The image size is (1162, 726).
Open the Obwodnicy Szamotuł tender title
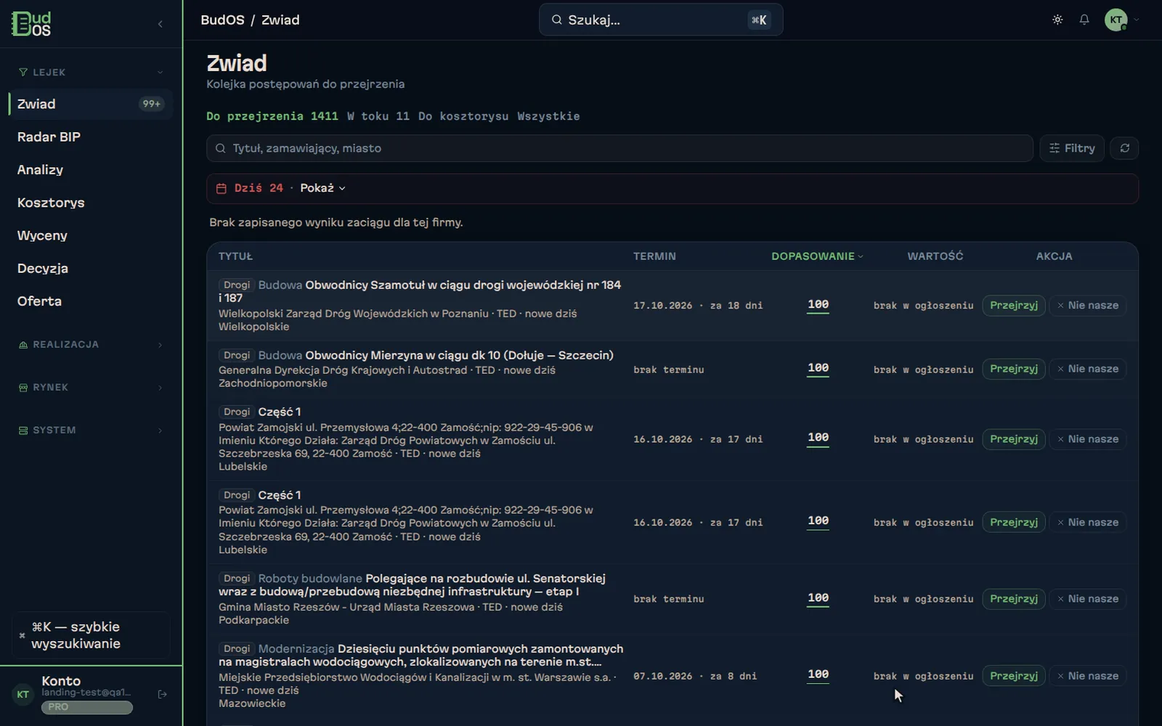click(420, 291)
